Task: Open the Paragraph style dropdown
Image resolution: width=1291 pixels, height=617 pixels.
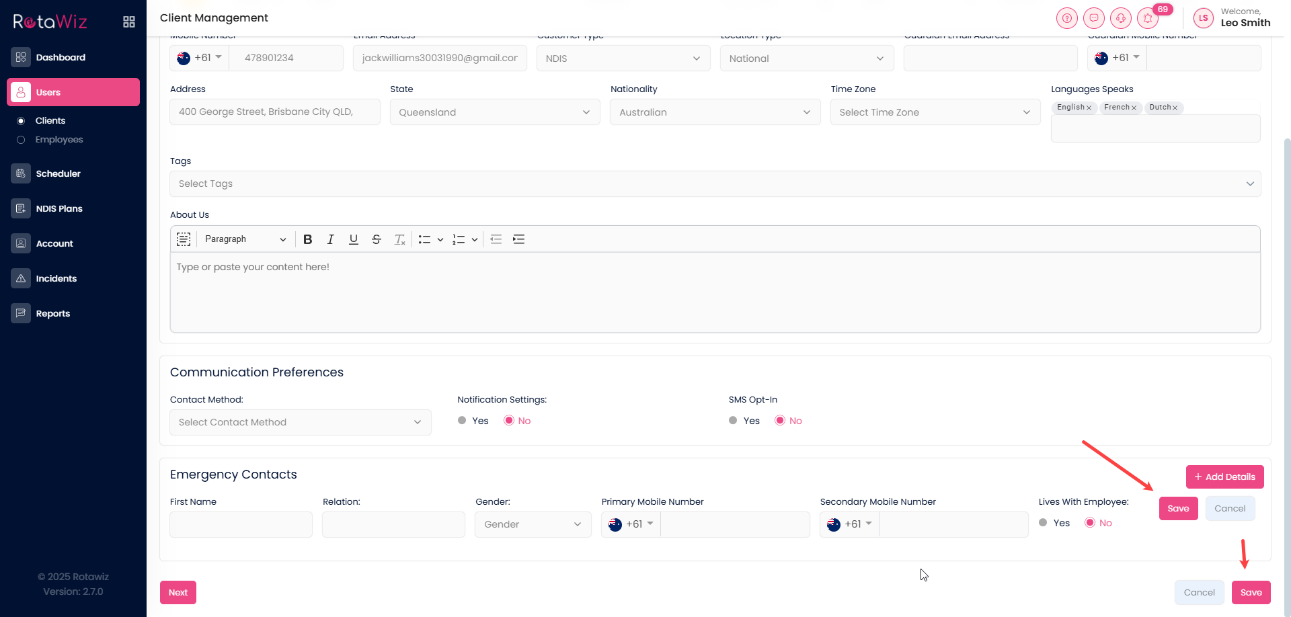Action: pos(245,239)
